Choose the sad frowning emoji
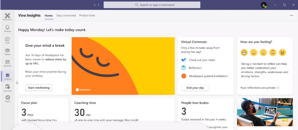298x130 pixels. coord(273,53)
